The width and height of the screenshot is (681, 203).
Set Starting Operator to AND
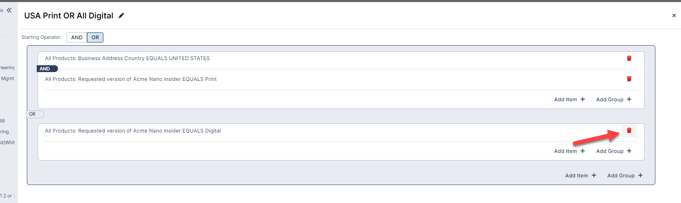tap(77, 38)
